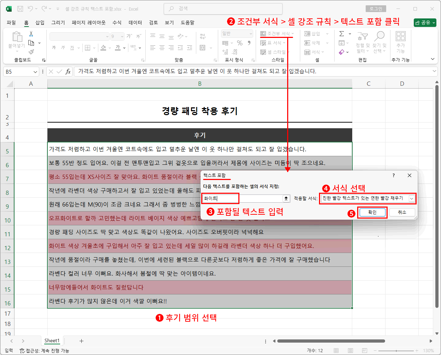Click the merge and center icon
The image size is (441, 355).
tap(203, 47)
